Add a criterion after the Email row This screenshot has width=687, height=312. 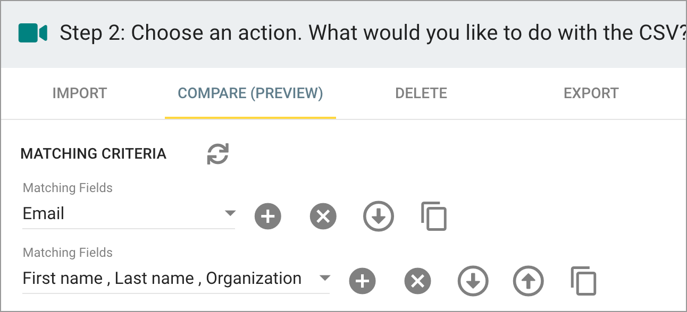click(x=267, y=216)
